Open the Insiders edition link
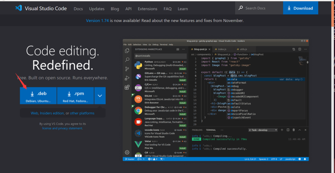Viewport: 335px width, 173px height. pyautogui.click(x=52, y=113)
